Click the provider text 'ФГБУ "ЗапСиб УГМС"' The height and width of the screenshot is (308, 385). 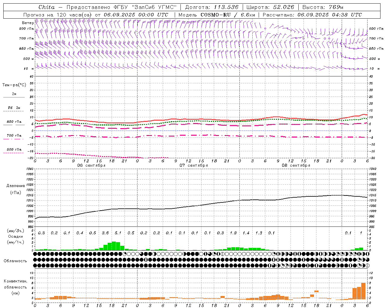coord(145,7)
